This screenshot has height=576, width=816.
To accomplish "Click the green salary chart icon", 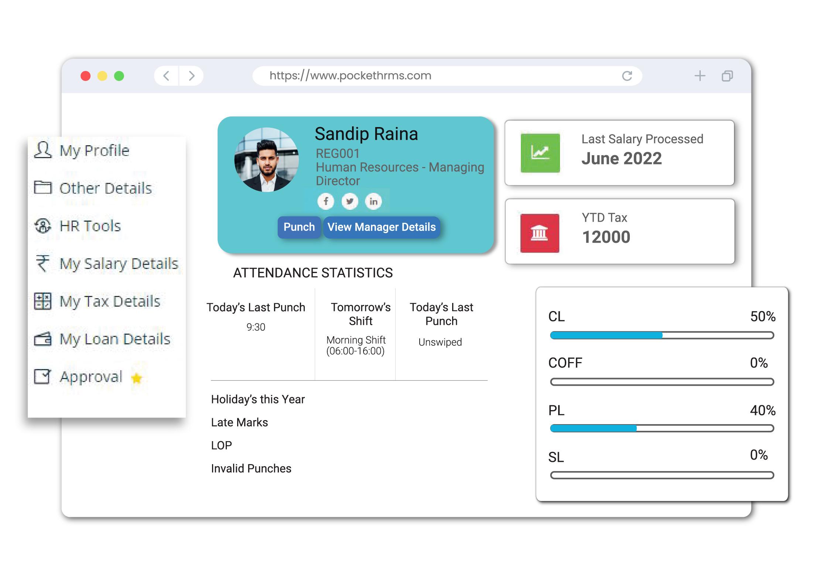I will (540, 153).
